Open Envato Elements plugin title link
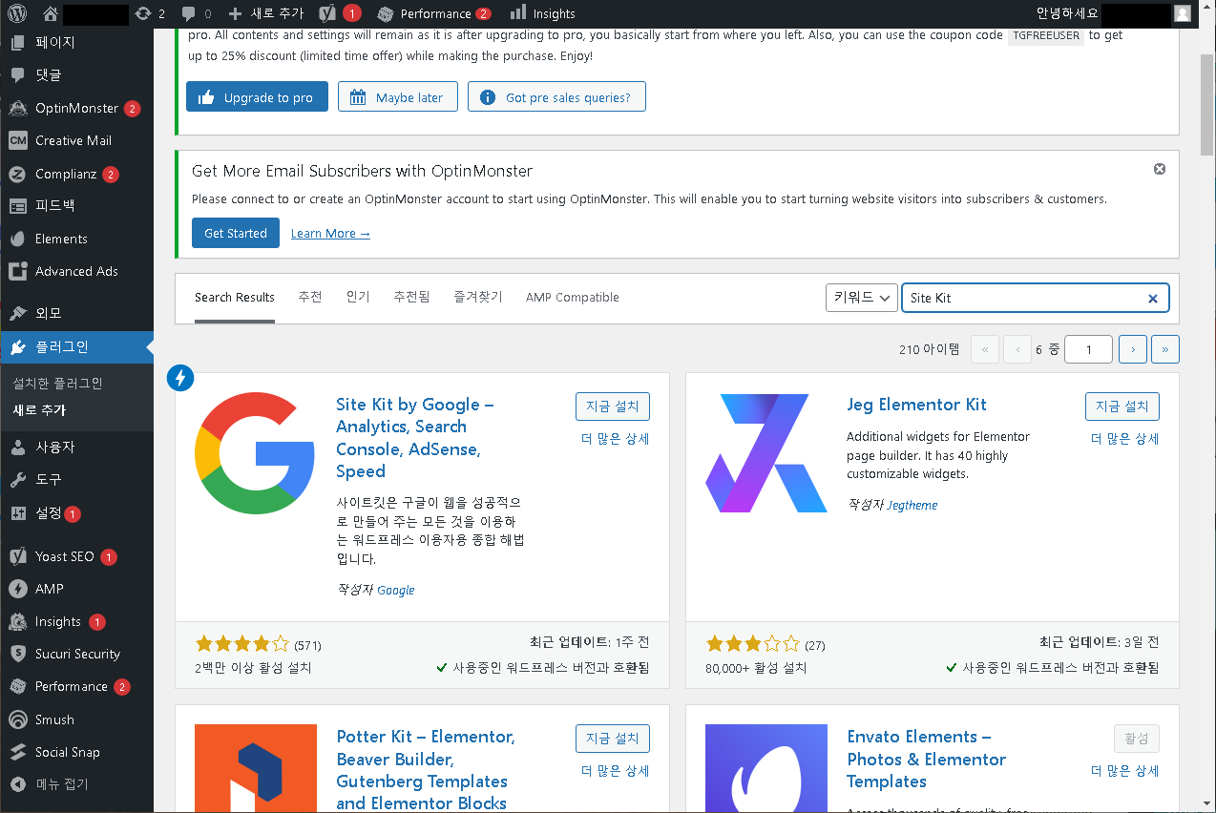 pyautogui.click(x=926, y=759)
